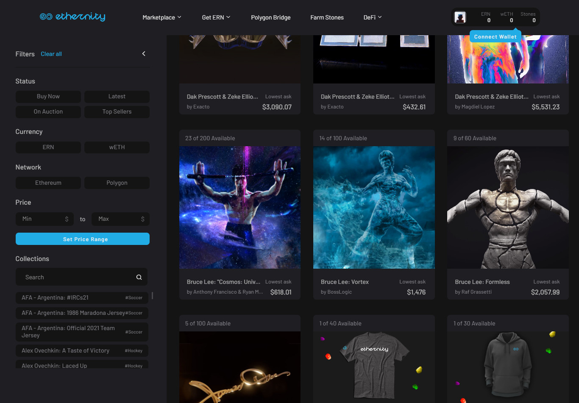Click the ERN balance in header
The height and width of the screenshot is (403, 579).
point(486,17)
